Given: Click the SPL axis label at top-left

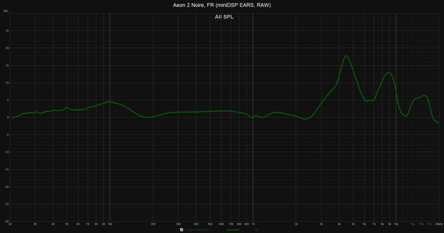Looking at the screenshot, I should [6, 10].
